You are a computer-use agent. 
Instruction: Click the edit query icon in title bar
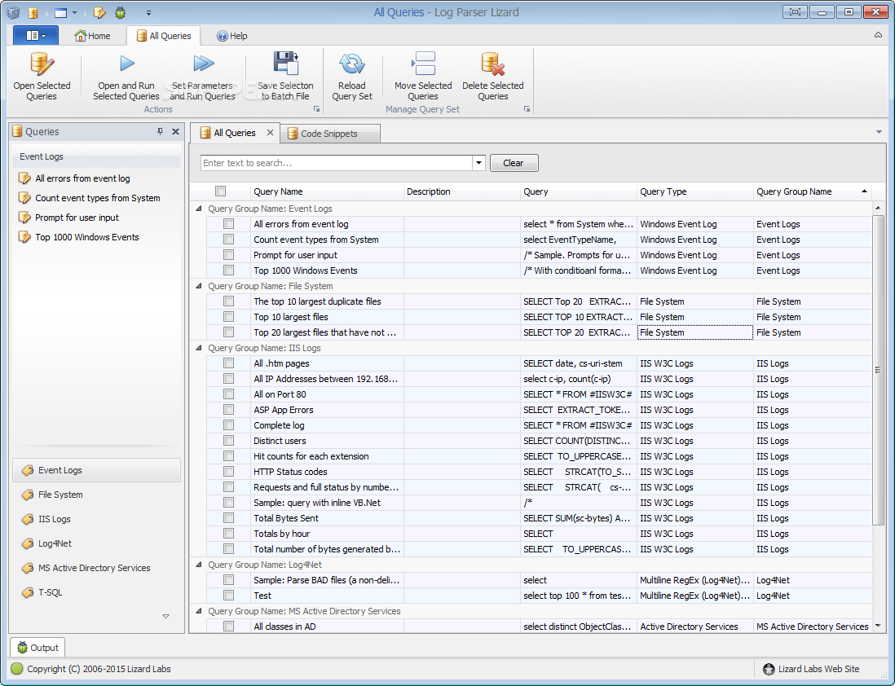pyautogui.click(x=99, y=12)
